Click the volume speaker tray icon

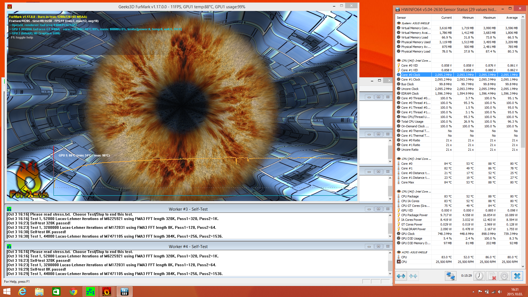click(500, 292)
